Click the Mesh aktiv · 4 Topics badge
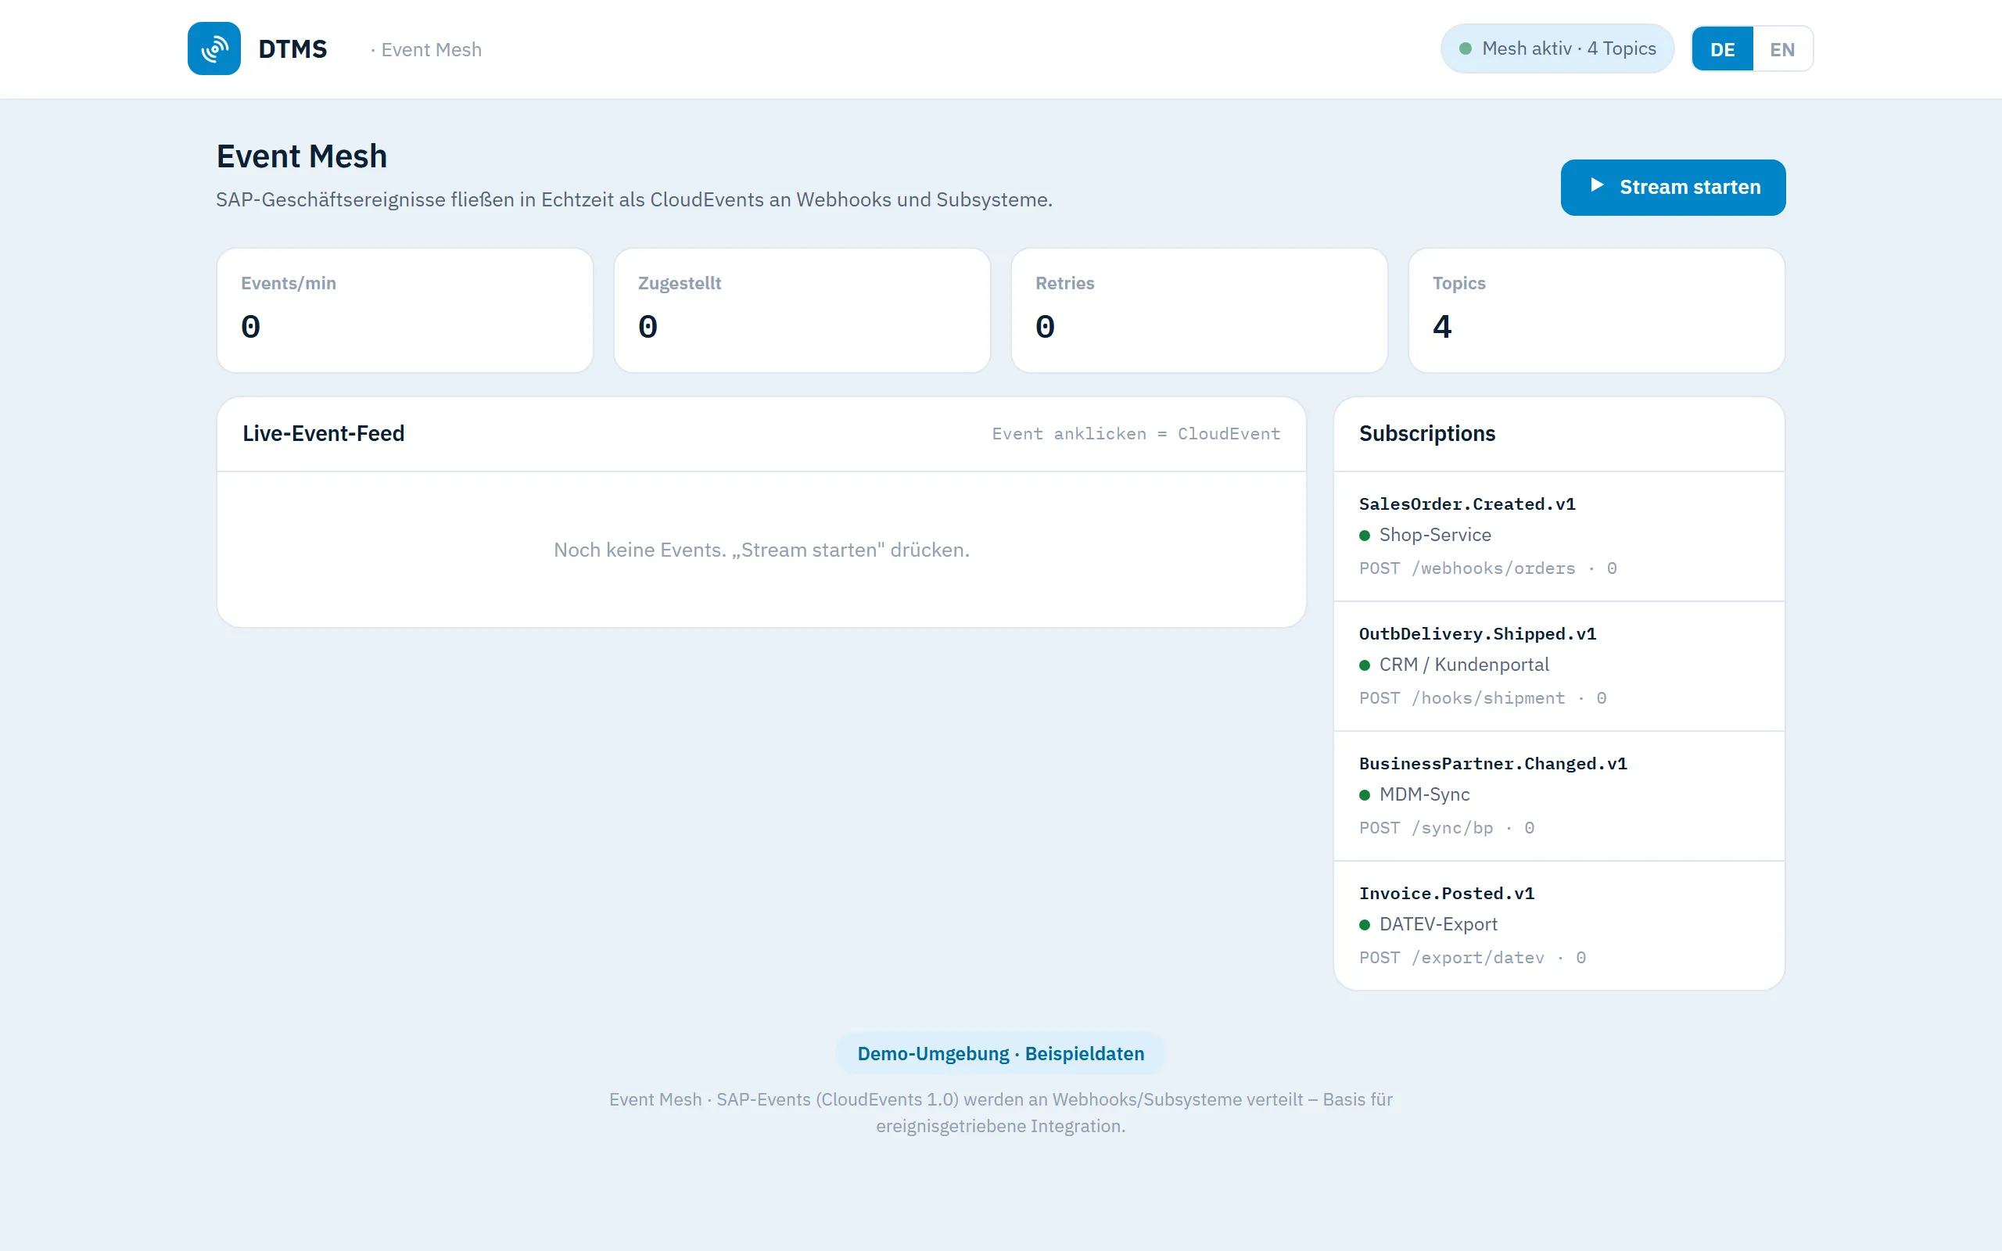2002x1251 pixels. pyautogui.click(x=1557, y=48)
